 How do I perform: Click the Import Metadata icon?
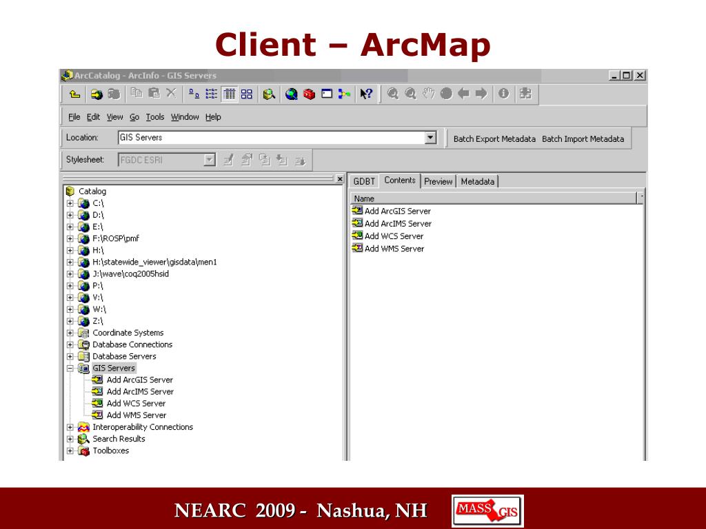[x=282, y=160]
